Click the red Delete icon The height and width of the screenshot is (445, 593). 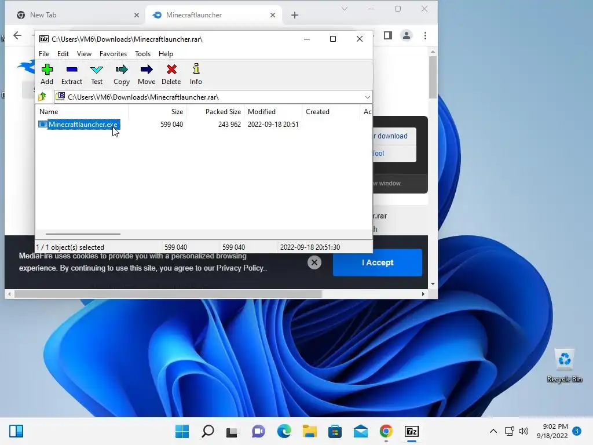coord(171,74)
